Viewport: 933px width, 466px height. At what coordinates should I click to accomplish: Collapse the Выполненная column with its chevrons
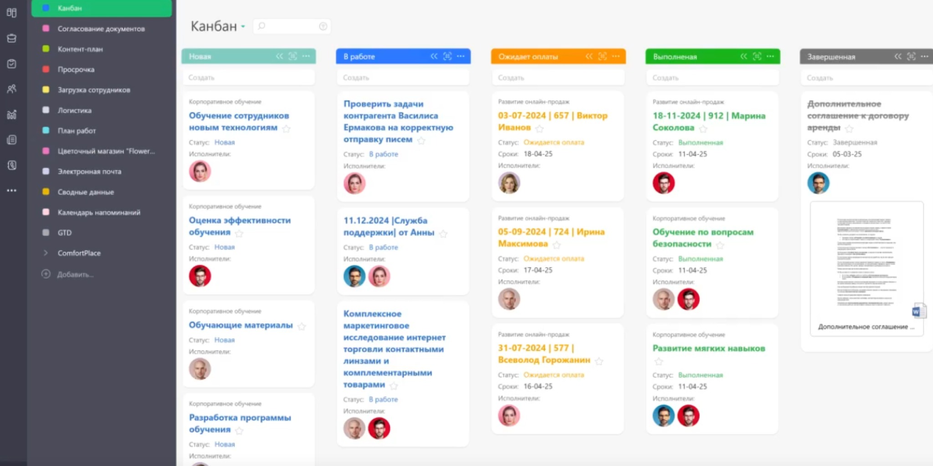[743, 56]
